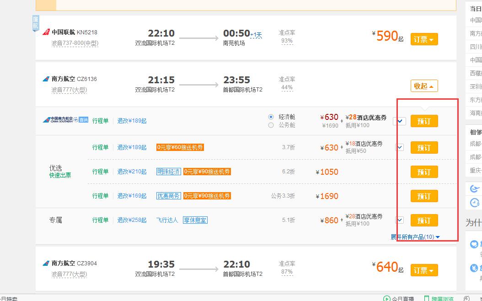Click the compass icon in bottom status bar
482x301 pixels.
point(466,299)
